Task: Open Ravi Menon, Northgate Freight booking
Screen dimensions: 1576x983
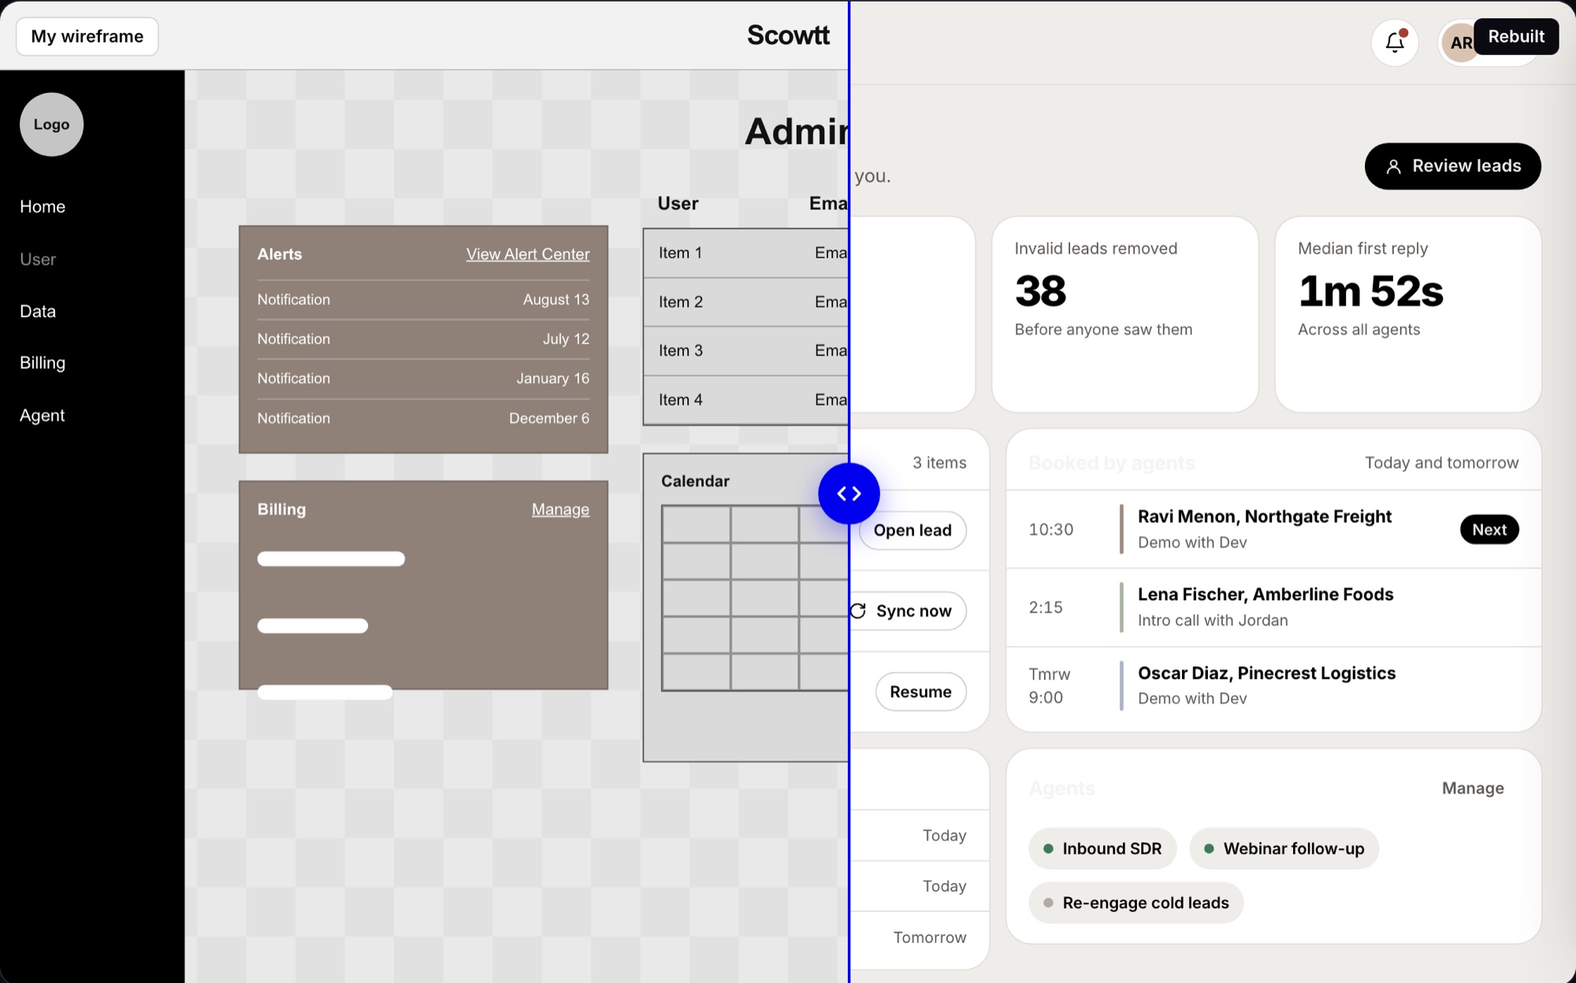Action: pyautogui.click(x=1273, y=529)
